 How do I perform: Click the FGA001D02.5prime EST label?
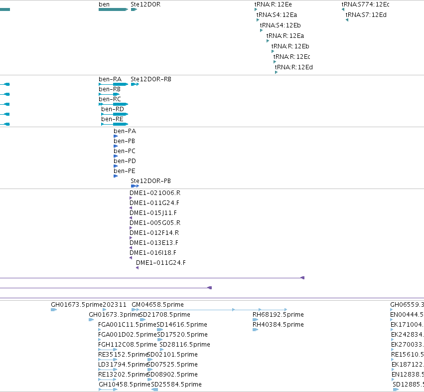(128, 335)
